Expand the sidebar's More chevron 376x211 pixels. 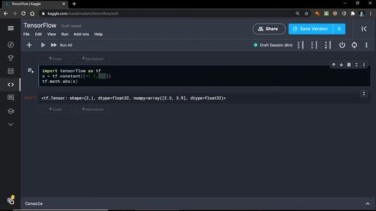pos(11,124)
